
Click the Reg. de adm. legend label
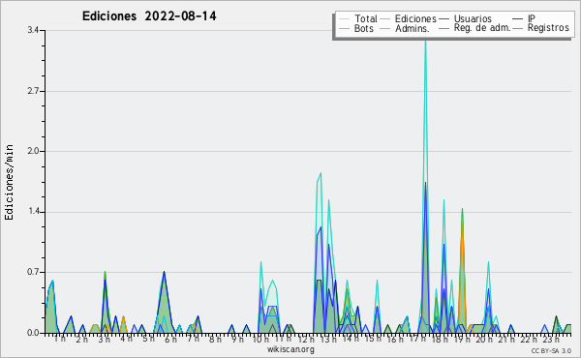coord(482,28)
